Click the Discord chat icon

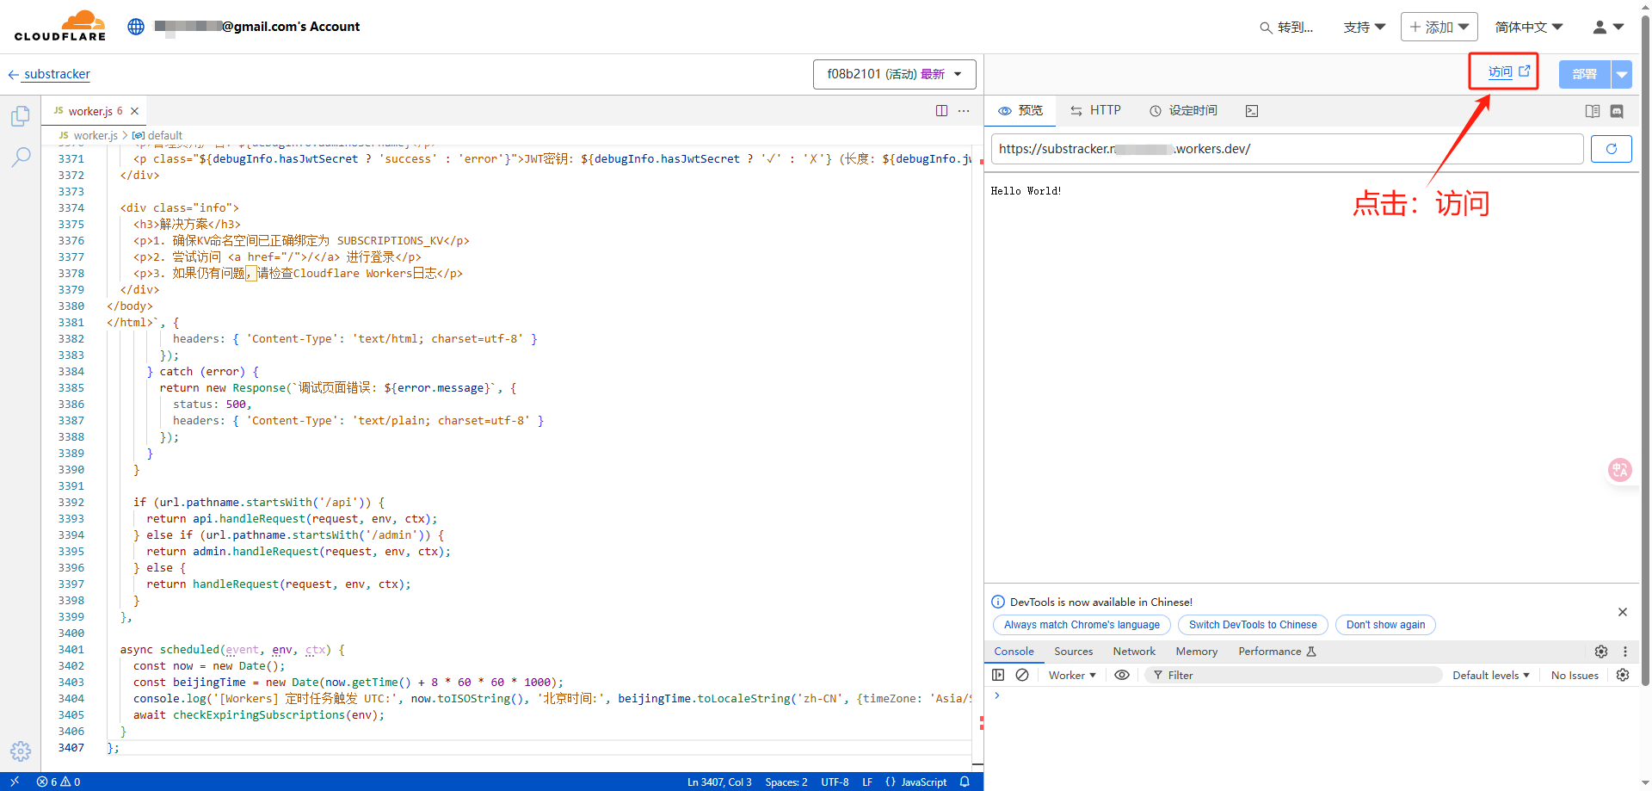1617,111
